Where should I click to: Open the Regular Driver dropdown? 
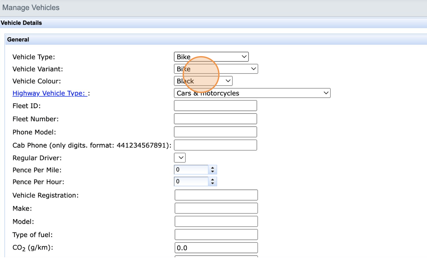click(180, 158)
